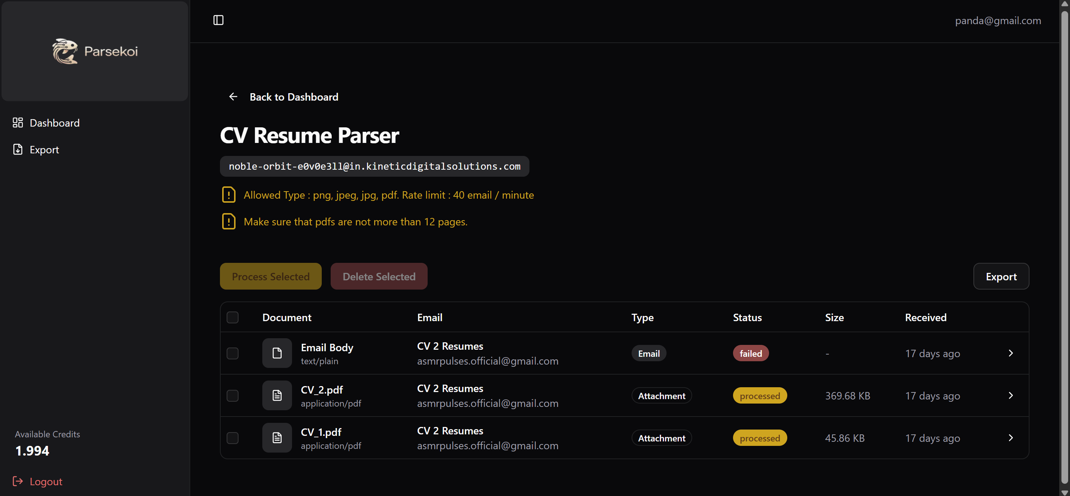Tick the select-all checkbox in header

233,317
